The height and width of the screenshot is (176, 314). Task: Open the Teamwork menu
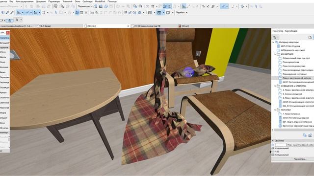(x=67, y=1)
